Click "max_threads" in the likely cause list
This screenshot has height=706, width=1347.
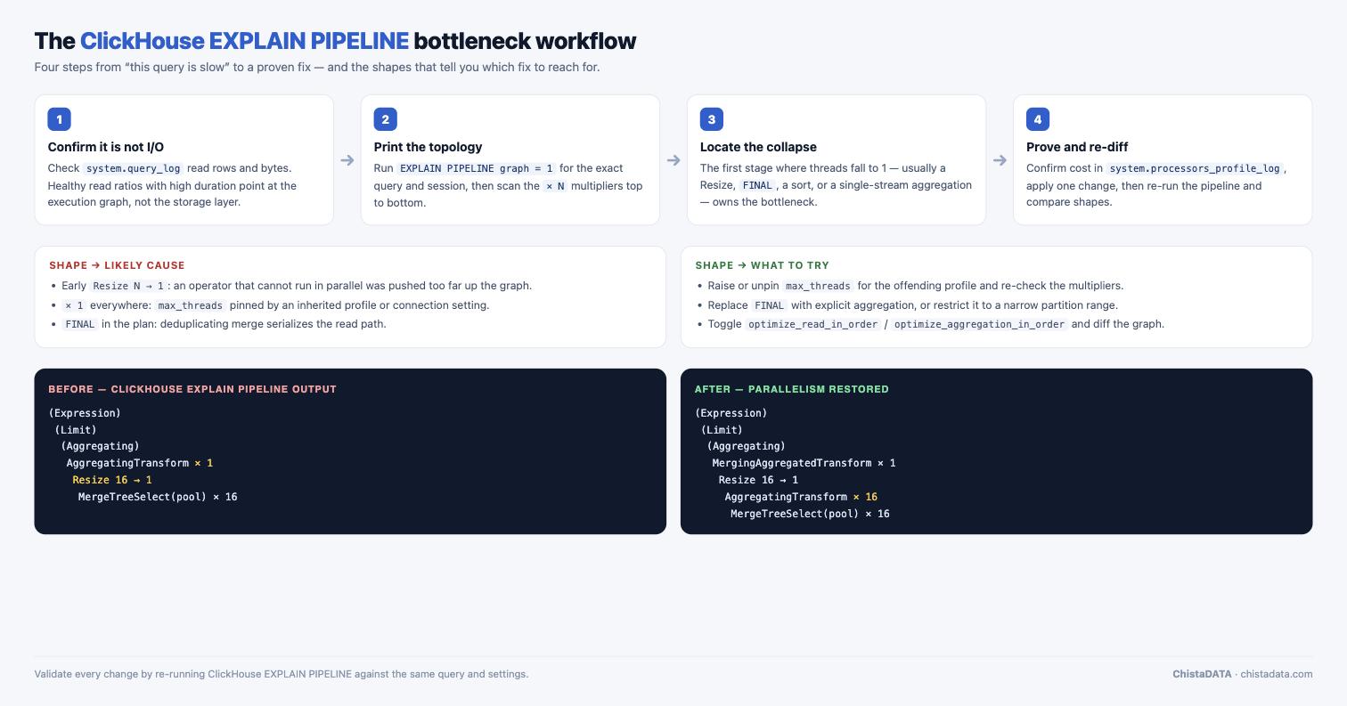click(191, 305)
